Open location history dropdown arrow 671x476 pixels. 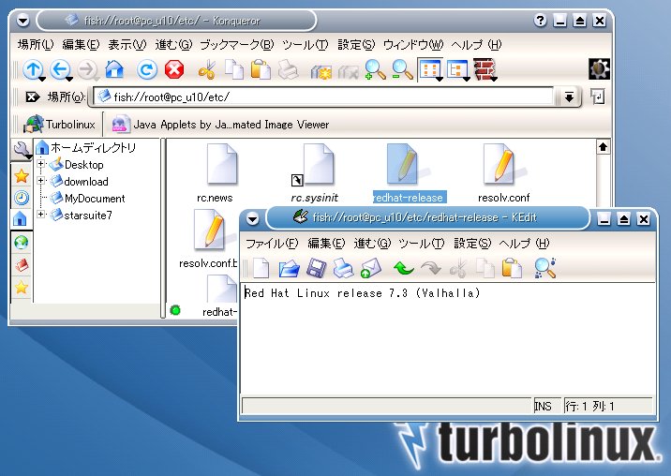[x=569, y=97]
